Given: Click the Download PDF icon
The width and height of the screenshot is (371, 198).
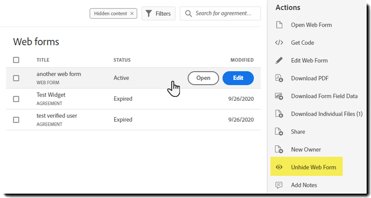Looking at the screenshot, I should point(279,78).
